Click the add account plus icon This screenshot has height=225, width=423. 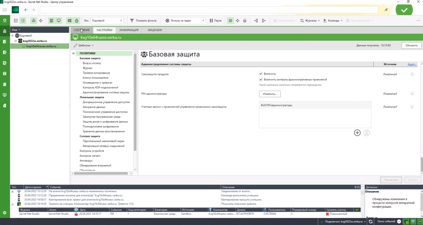coord(357,133)
